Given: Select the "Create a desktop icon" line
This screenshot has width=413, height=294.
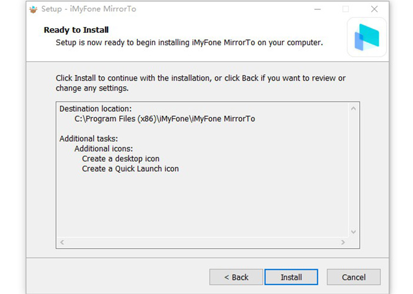Looking at the screenshot, I should point(121,159).
